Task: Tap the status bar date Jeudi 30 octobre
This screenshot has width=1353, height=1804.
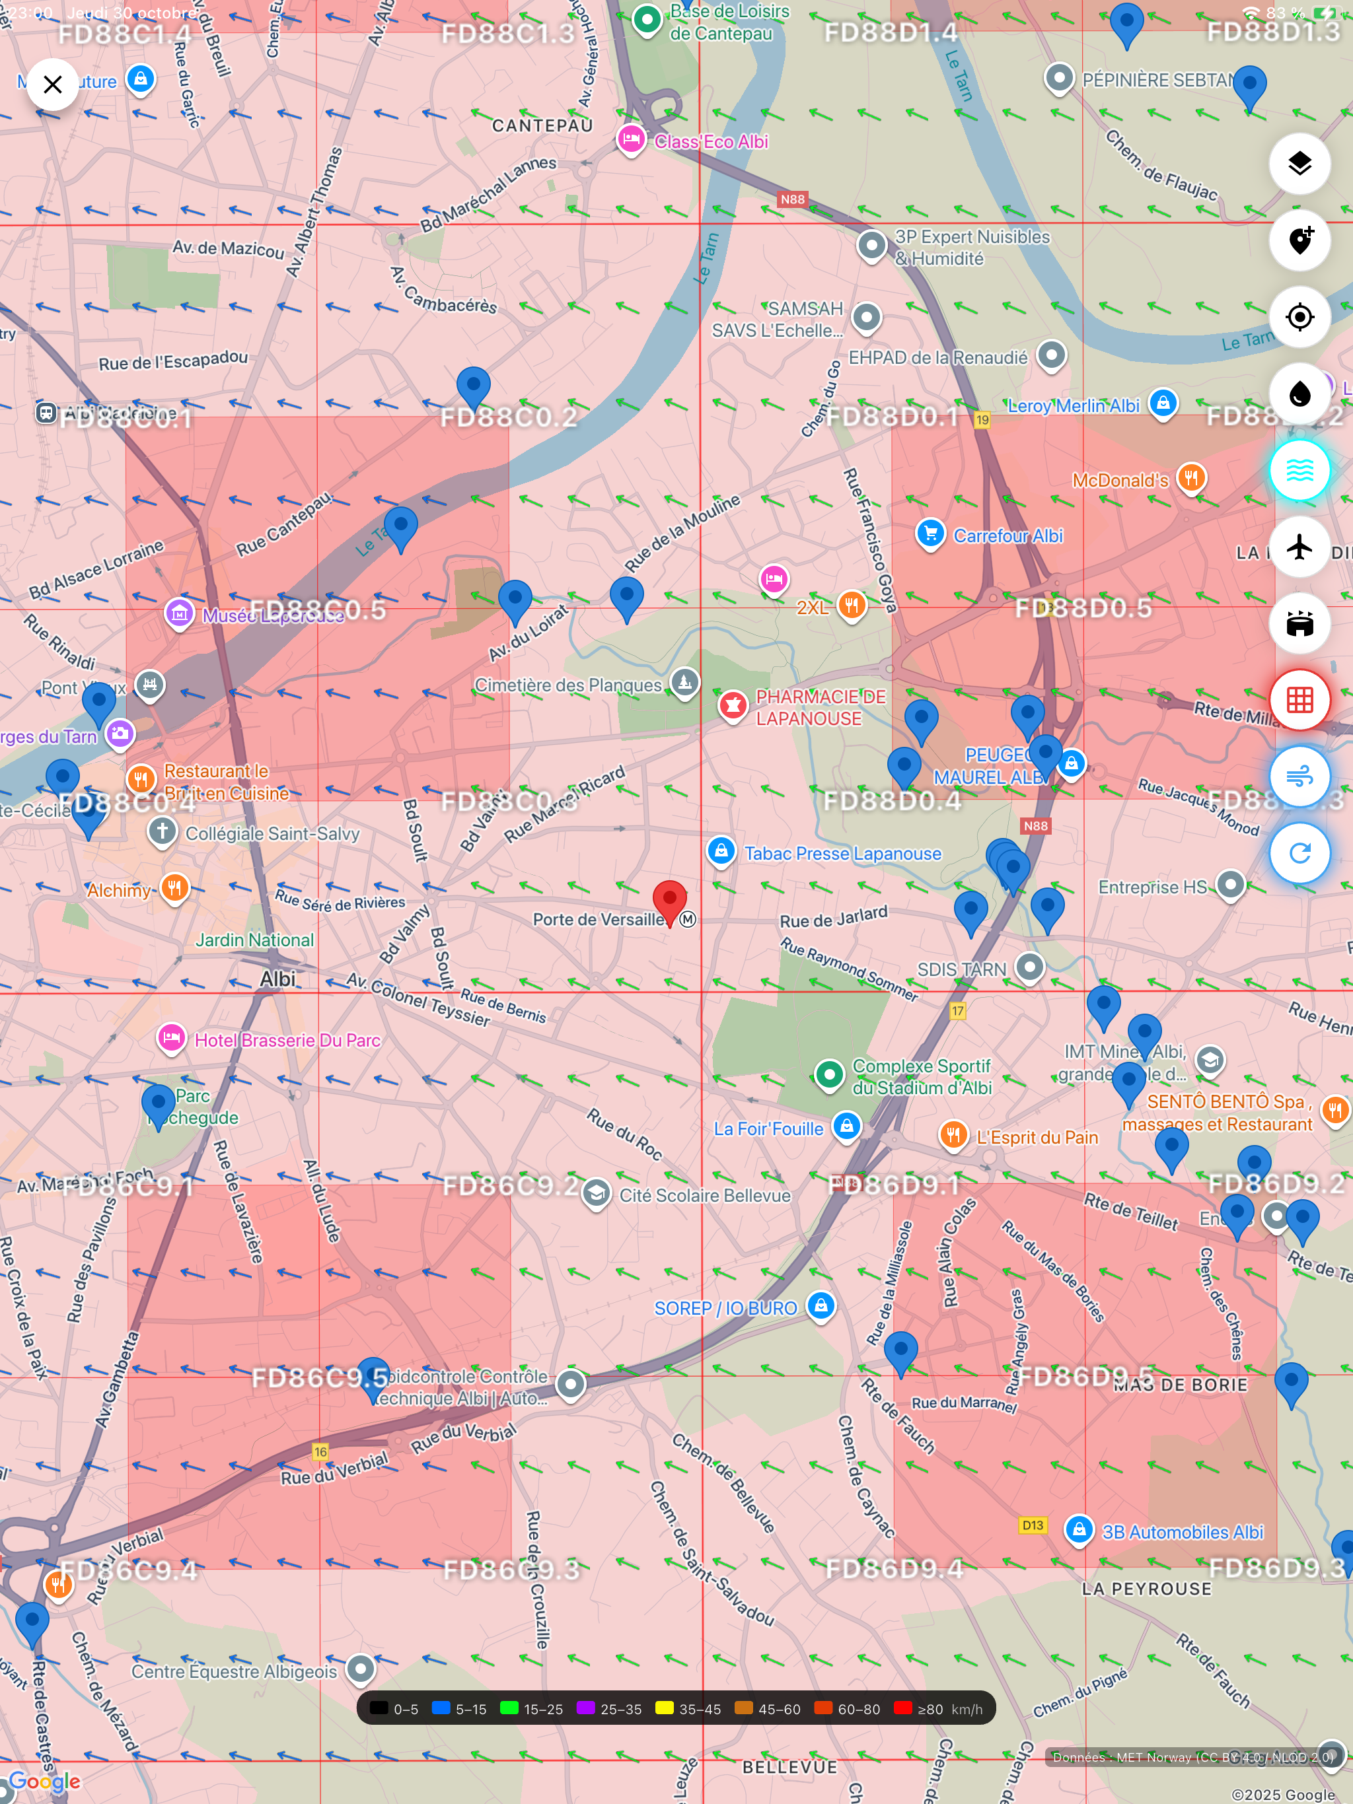Action: pos(132,13)
